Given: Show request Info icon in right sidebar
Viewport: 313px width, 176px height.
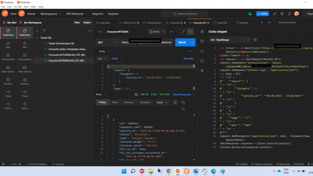Looking at the screenshot, I should [202, 61].
